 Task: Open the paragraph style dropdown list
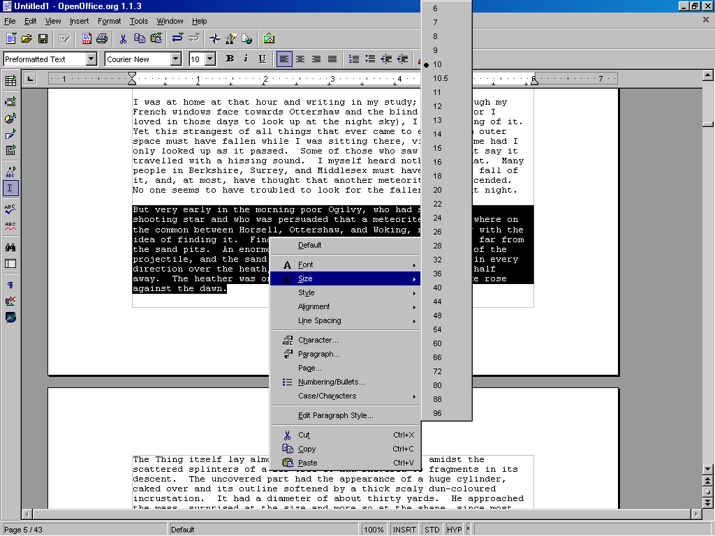click(x=91, y=59)
